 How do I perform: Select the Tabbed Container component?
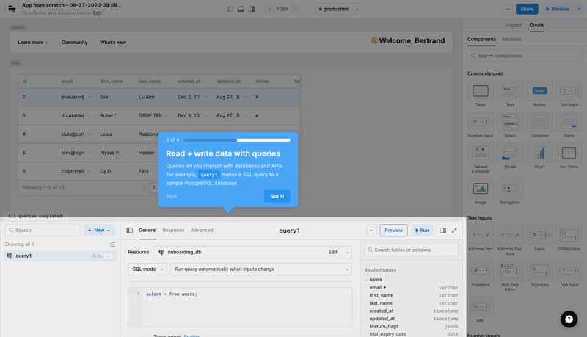(481, 159)
